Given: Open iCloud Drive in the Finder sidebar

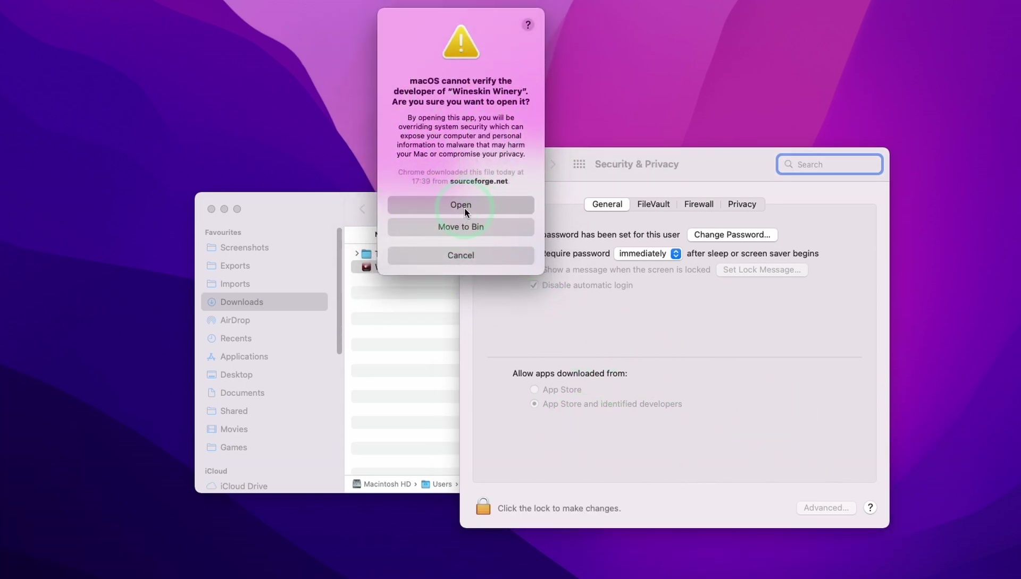Looking at the screenshot, I should [x=264, y=486].
